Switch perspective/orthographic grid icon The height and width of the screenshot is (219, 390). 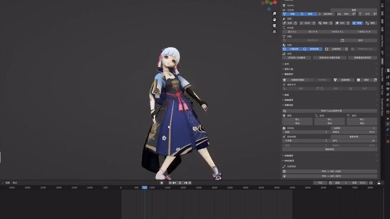274,32
